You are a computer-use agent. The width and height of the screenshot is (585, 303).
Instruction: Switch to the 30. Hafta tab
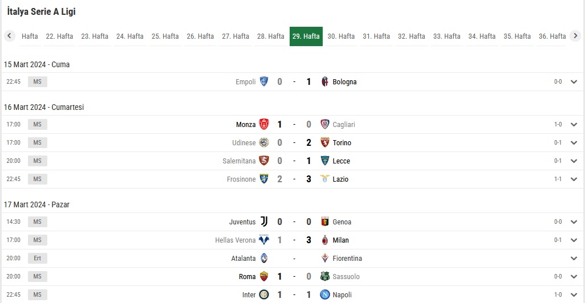[x=341, y=36]
